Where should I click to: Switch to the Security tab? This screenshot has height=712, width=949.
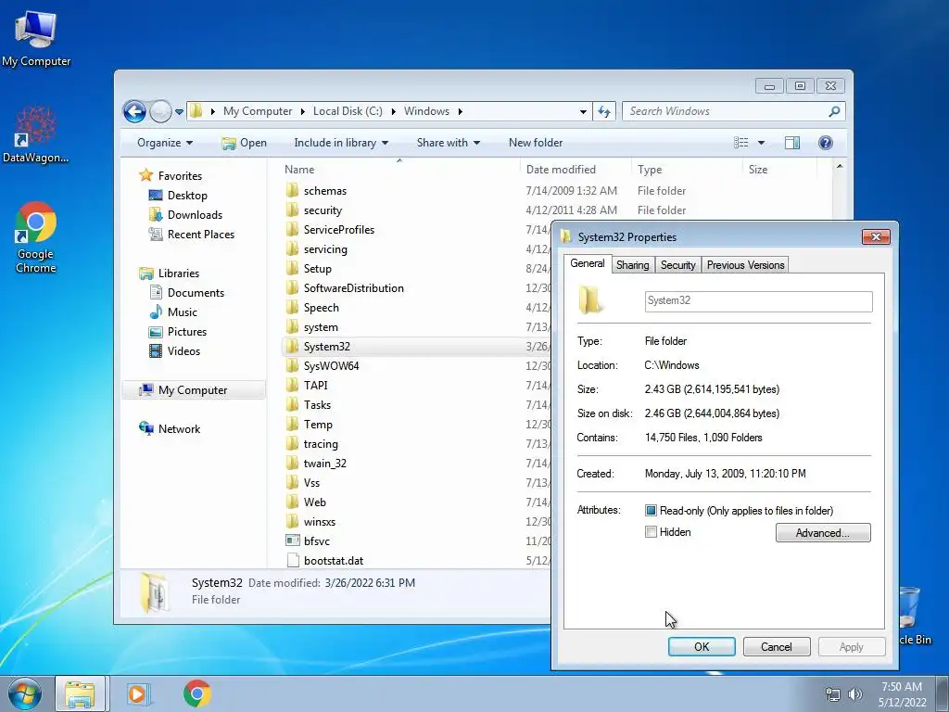tap(677, 265)
